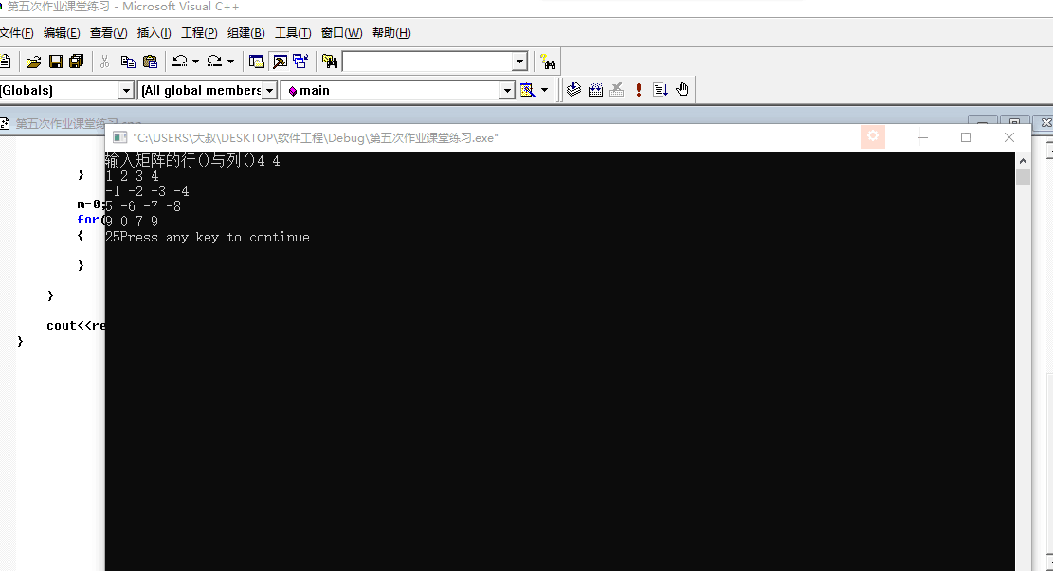Close the console window
1053x571 pixels.
tap(1008, 137)
